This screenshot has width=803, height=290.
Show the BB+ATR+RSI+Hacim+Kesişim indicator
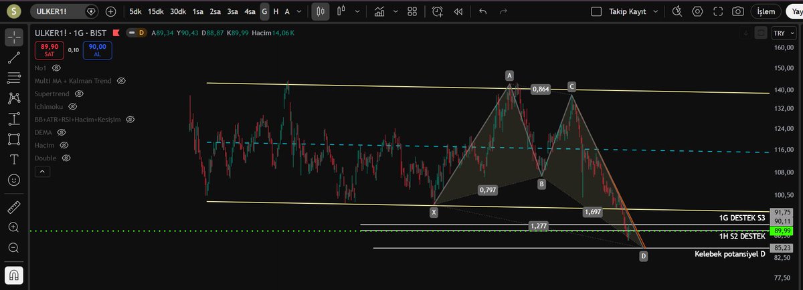[130, 119]
